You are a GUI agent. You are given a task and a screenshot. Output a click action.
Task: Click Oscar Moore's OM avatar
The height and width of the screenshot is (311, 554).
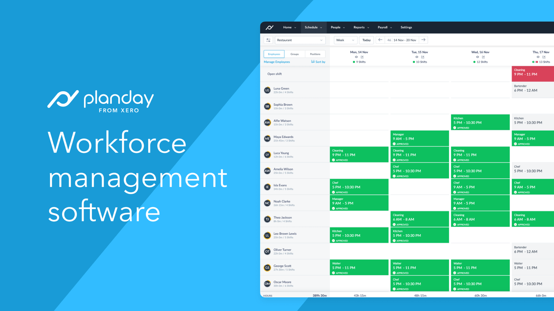(x=267, y=284)
